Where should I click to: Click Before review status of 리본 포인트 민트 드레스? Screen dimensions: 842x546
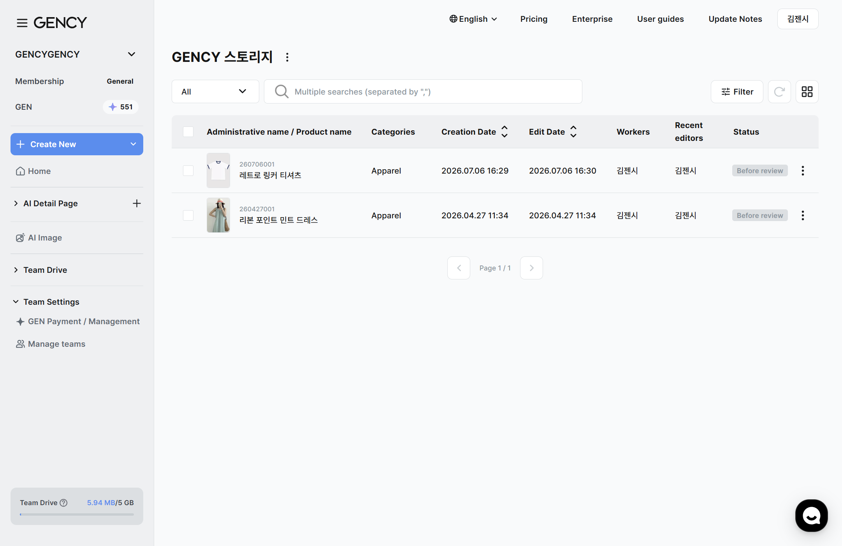[759, 215]
